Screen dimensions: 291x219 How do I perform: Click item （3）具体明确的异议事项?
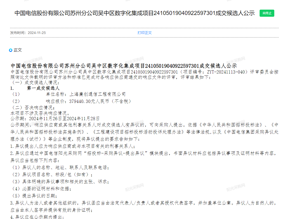click(60, 181)
